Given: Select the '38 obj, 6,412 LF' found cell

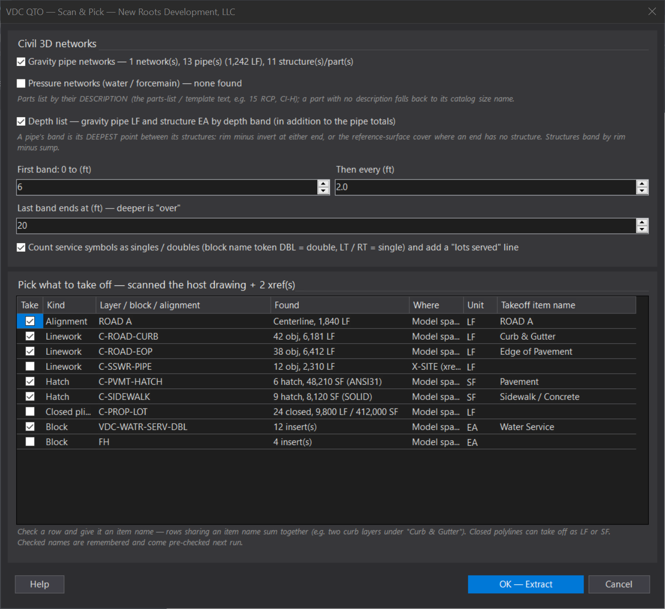Looking at the screenshot, I should tap(340, 351).
